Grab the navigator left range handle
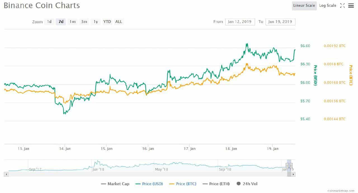 [x=287, y=165]
